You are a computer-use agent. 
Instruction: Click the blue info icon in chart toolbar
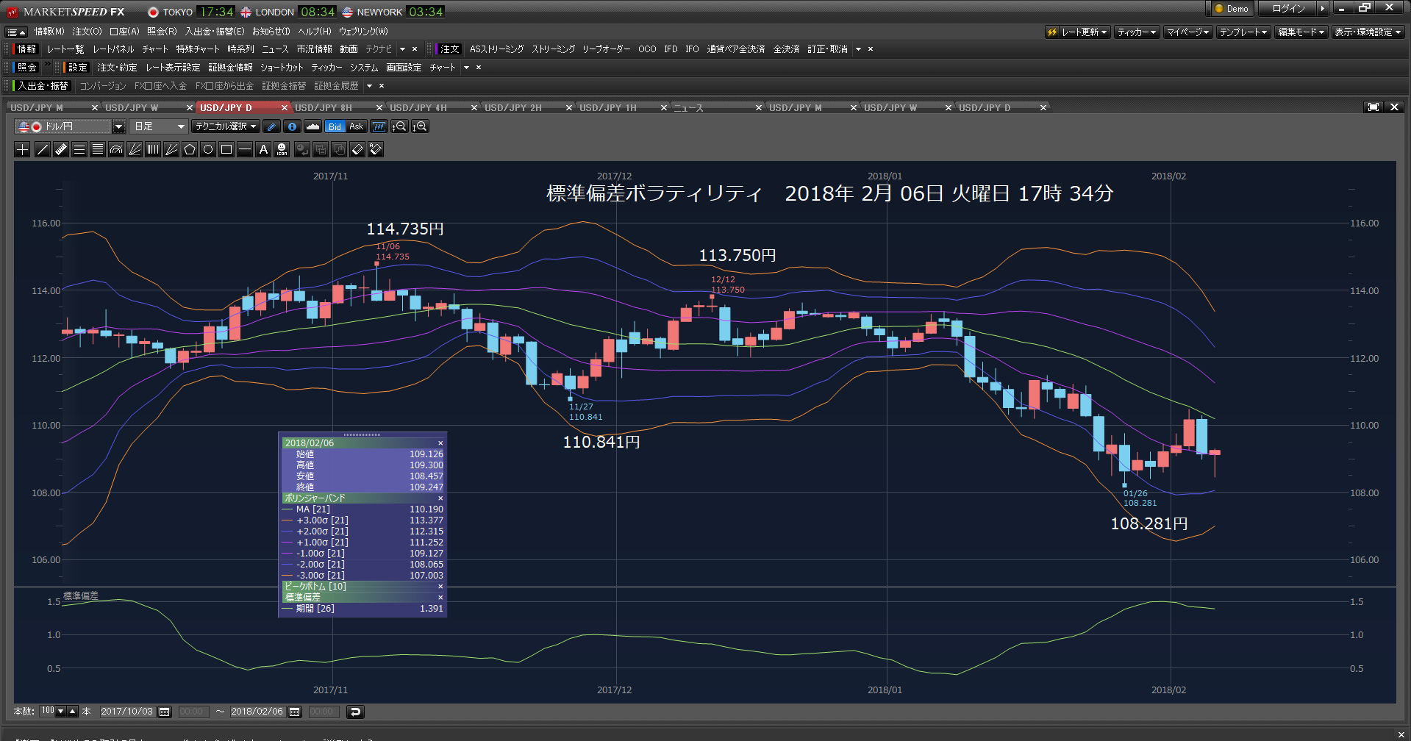coord(292,126)
